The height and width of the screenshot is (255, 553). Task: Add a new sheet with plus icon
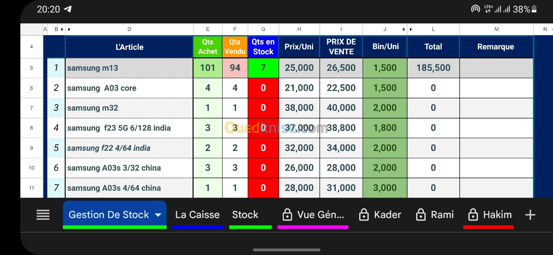pos(530,215)
